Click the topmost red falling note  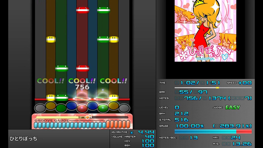tap(82, 10)
